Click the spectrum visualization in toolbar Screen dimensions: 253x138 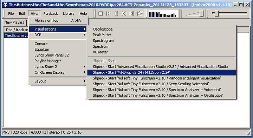[x=163, y=14]
